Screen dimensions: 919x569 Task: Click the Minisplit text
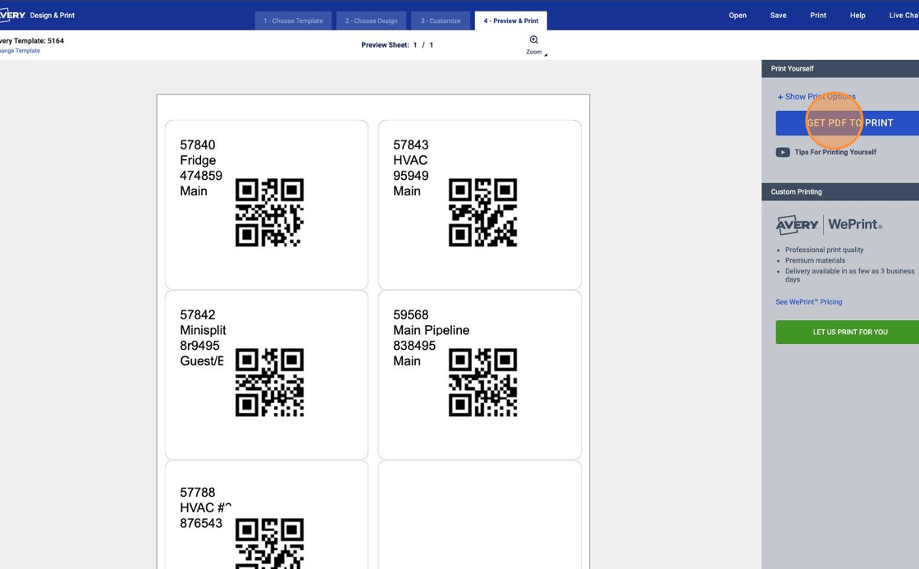tap(203, 330)
